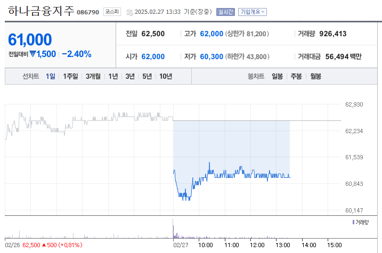The height and width of the screenshot is (253, 382).
Task: Click the stock name 하나금융지주
Action: [41, 11]
